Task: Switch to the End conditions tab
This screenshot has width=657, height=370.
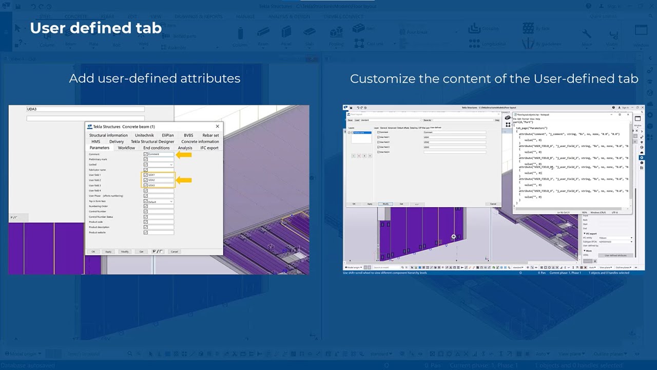Action: pyautogui.click(x=156, y=147)
